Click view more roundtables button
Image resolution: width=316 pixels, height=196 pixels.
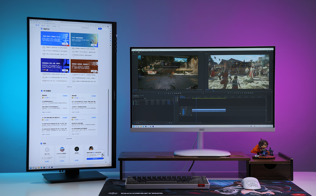point(70,87)
